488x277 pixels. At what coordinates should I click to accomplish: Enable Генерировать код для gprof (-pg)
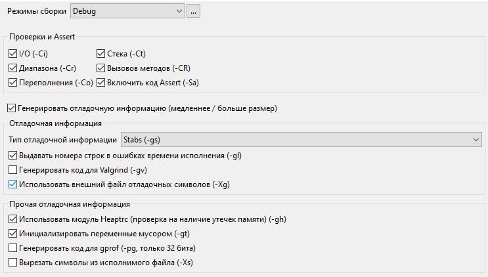tap(12, 248)
